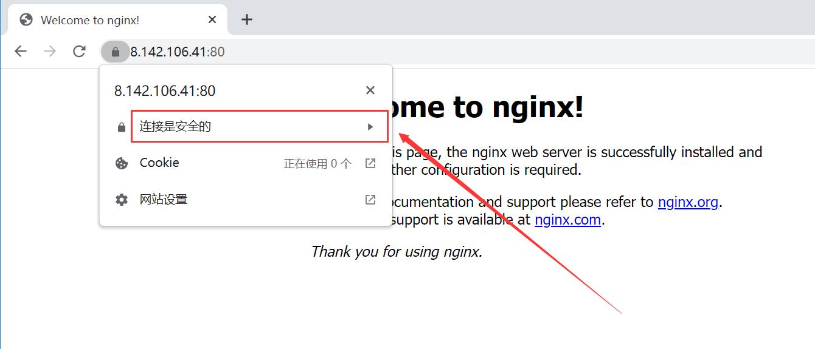
Task: Expand the arrow next to 连接是安全的
Action: [x=370, y=127]
